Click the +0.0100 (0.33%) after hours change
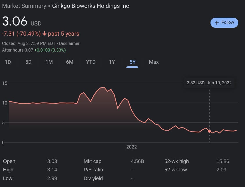Image resolution: width=245 pixels, height=187 pixels. tap(50, 50)
